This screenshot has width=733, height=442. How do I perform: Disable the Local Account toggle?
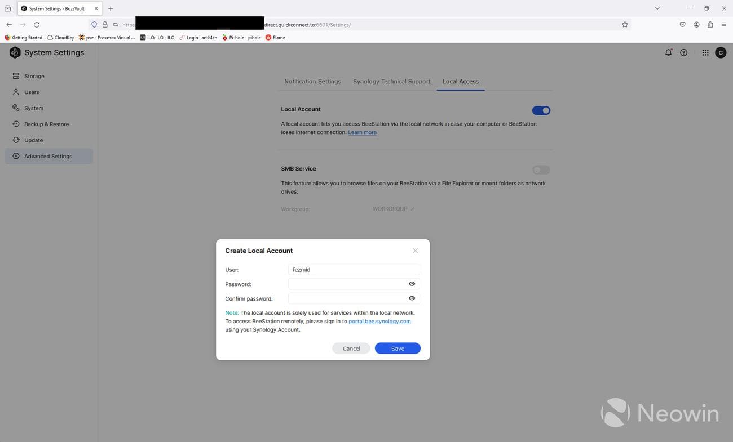coord(541,110)
